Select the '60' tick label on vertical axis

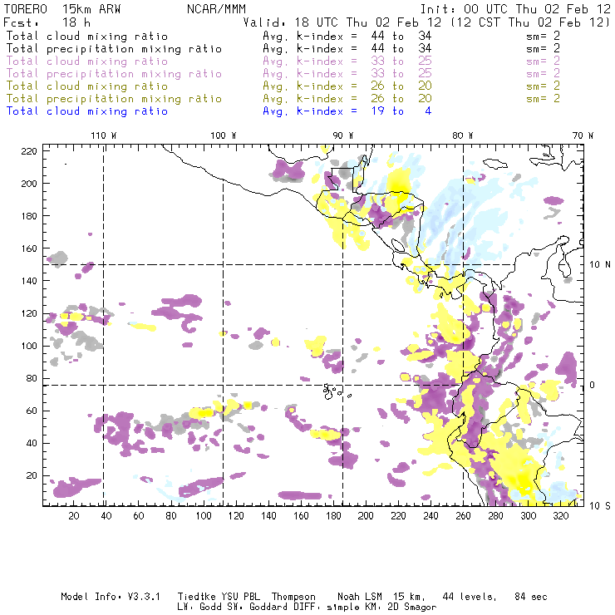pyautogui.click(x=32, y=411)
